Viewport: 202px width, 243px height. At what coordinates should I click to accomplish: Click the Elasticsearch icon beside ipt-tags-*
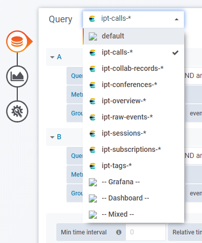point(92,166)
